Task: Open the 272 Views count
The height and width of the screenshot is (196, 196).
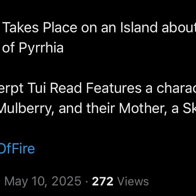Action: coord(120,181)
